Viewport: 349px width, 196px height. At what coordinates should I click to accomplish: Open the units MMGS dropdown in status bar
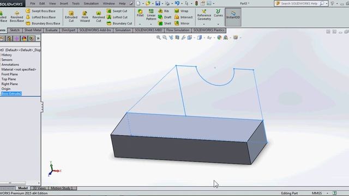[x=327, y=193]
